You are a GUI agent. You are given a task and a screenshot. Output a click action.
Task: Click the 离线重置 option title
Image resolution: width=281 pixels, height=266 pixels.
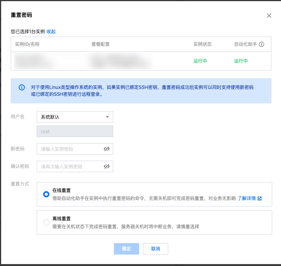pos(62,219)
